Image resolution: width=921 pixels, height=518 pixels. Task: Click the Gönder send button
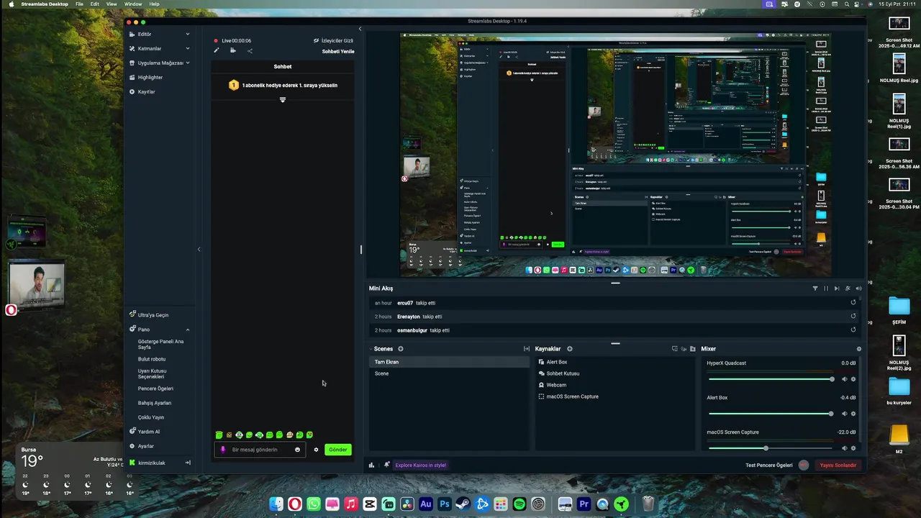pos(338,450)
